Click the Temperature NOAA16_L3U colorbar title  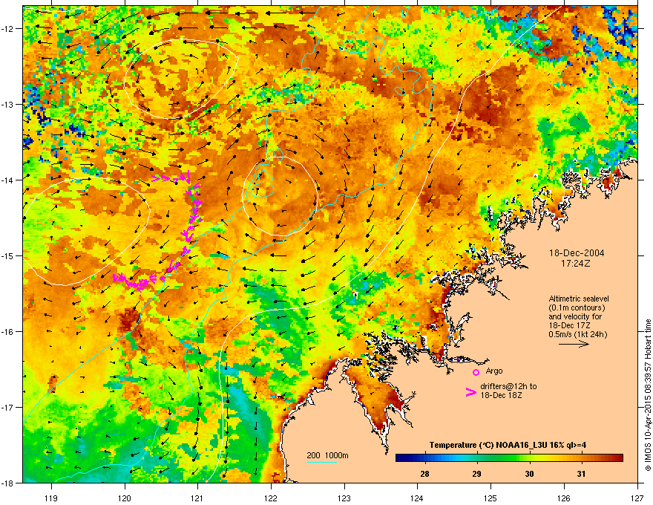click(508, 445)
